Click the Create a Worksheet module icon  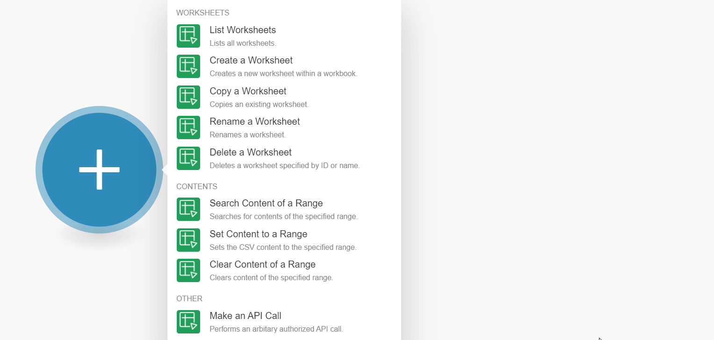(x=188, y=66)
